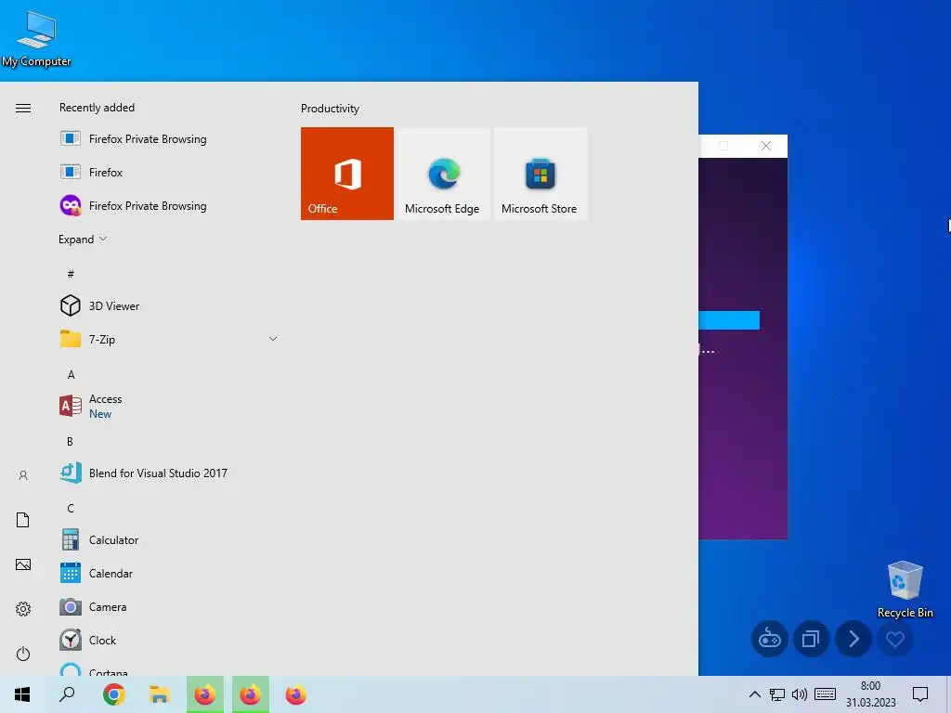This screenshot has width=951, height=713.
Task: Open the Office tile
Action: 347,174
